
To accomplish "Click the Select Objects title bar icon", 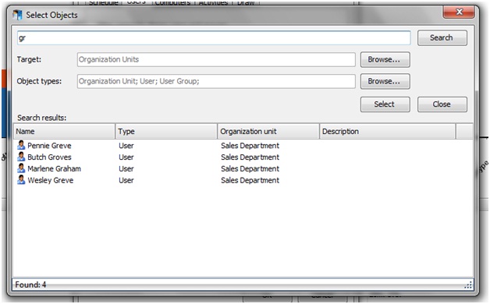I will point(17,15).
